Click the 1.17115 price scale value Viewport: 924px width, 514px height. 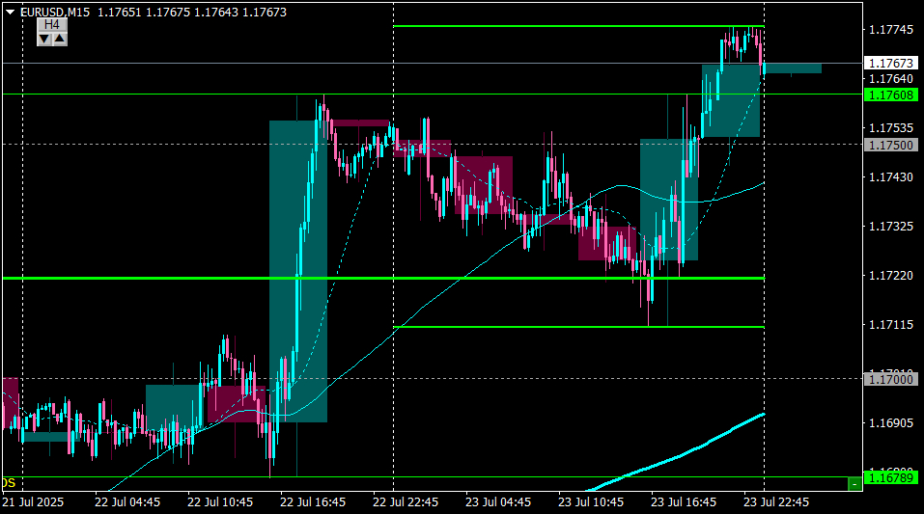pos(891,324)
